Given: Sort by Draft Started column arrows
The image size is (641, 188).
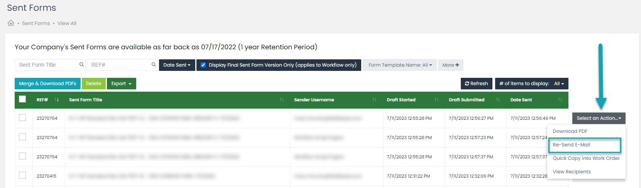Looking at the screenshot, I should tap(436, 100).
